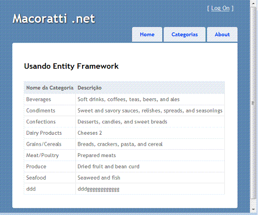Open the Home tab

(x=147, y=34)
